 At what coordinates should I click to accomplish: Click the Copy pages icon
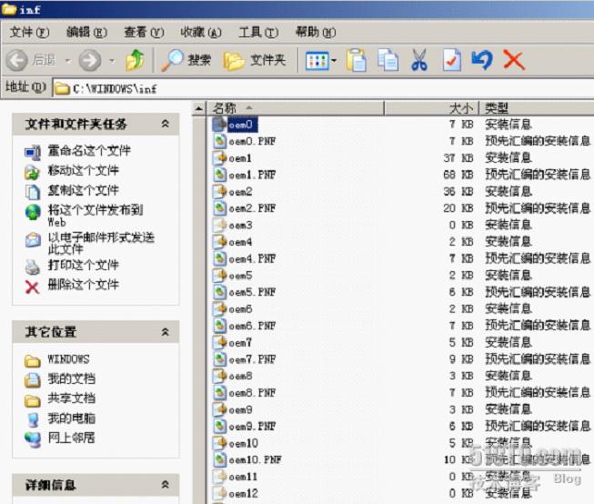point(388,60)
